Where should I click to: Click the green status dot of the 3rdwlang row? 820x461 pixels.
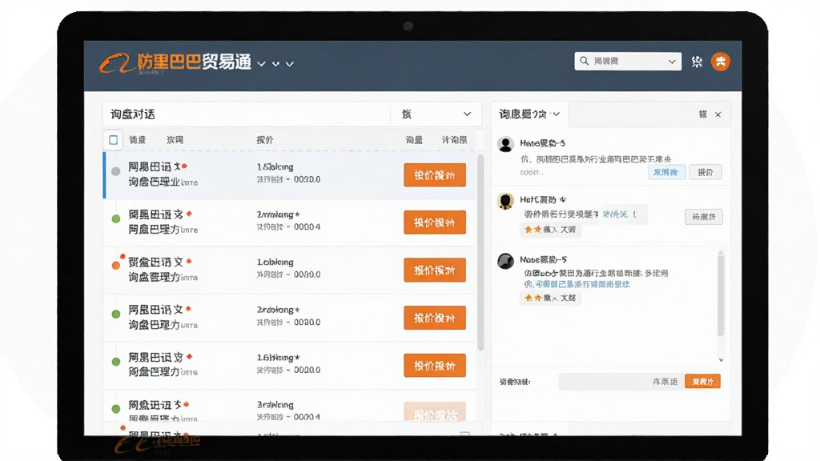(x=116, y=409)
